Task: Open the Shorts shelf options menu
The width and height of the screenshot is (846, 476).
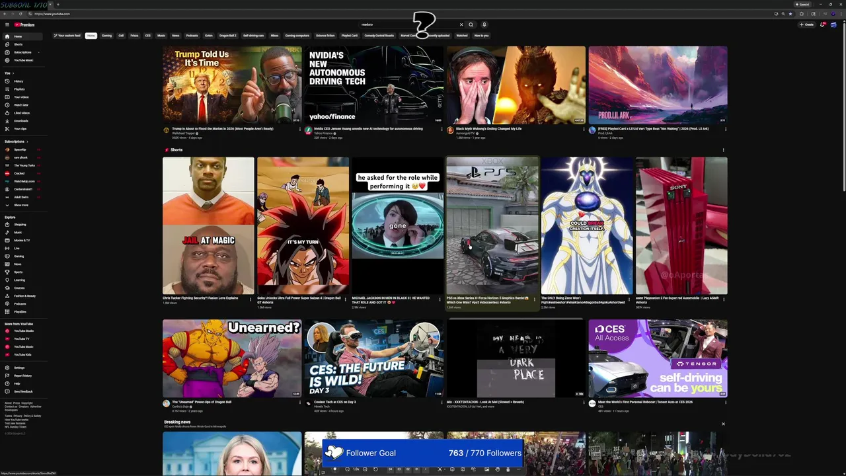Action: pyautogui.click(x=723, y=150)
